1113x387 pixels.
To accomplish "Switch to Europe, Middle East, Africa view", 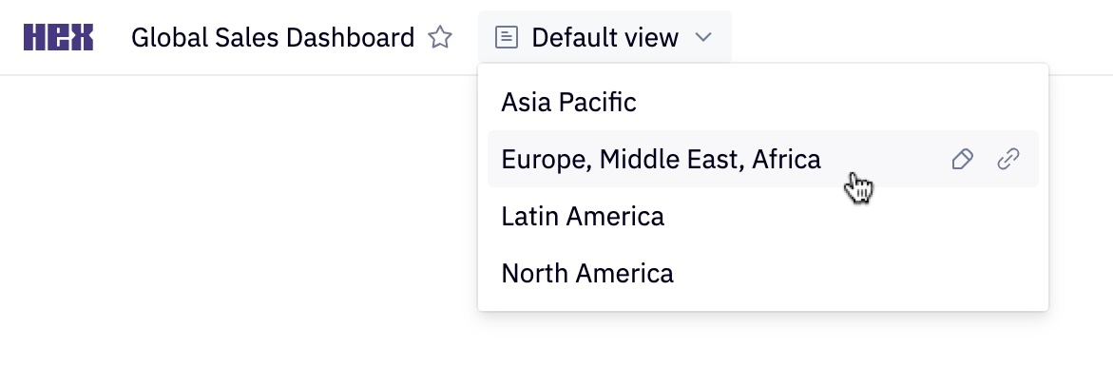I will [x=661, y=159].
